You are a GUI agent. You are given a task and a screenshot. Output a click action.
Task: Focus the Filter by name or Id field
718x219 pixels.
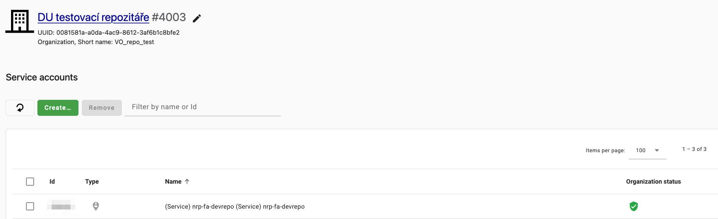202,107
